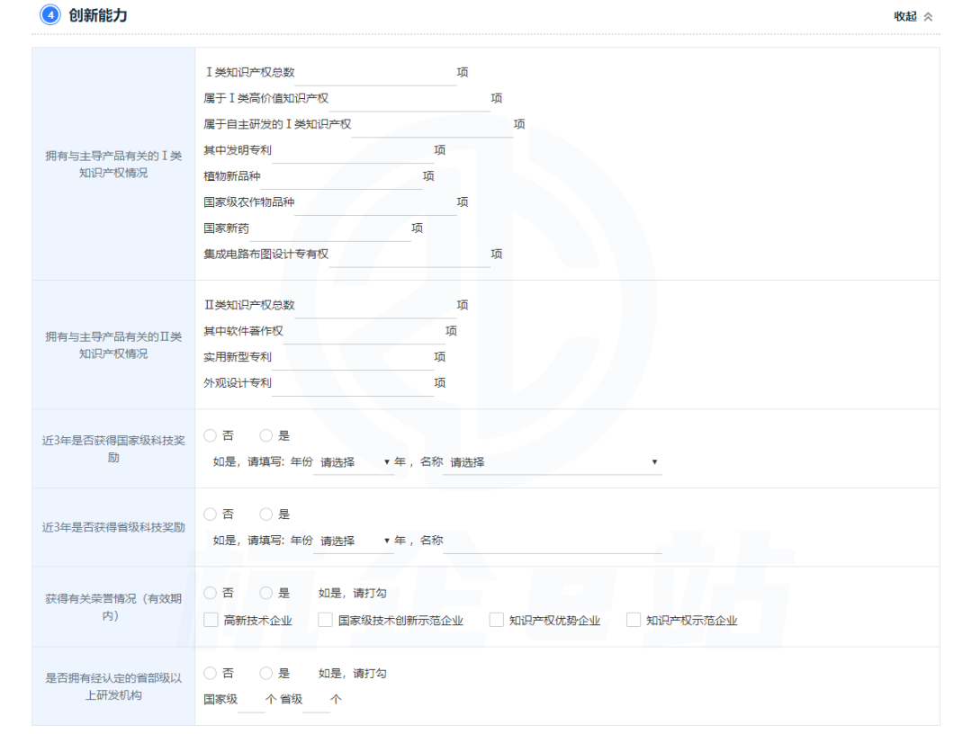This screenshot has height=734, width=972.
Task: Click the 名称 input for 省级科技奖励
Action: [553, 542]
